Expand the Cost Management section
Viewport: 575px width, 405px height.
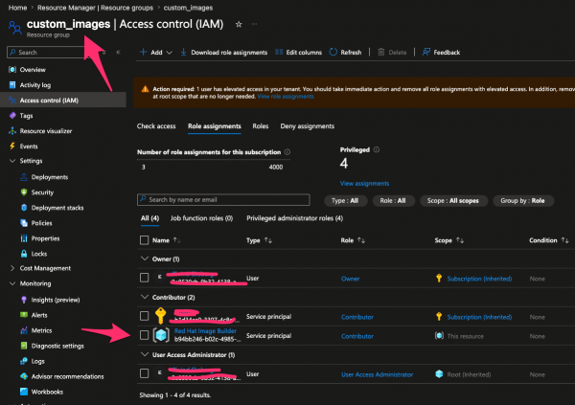12,268
